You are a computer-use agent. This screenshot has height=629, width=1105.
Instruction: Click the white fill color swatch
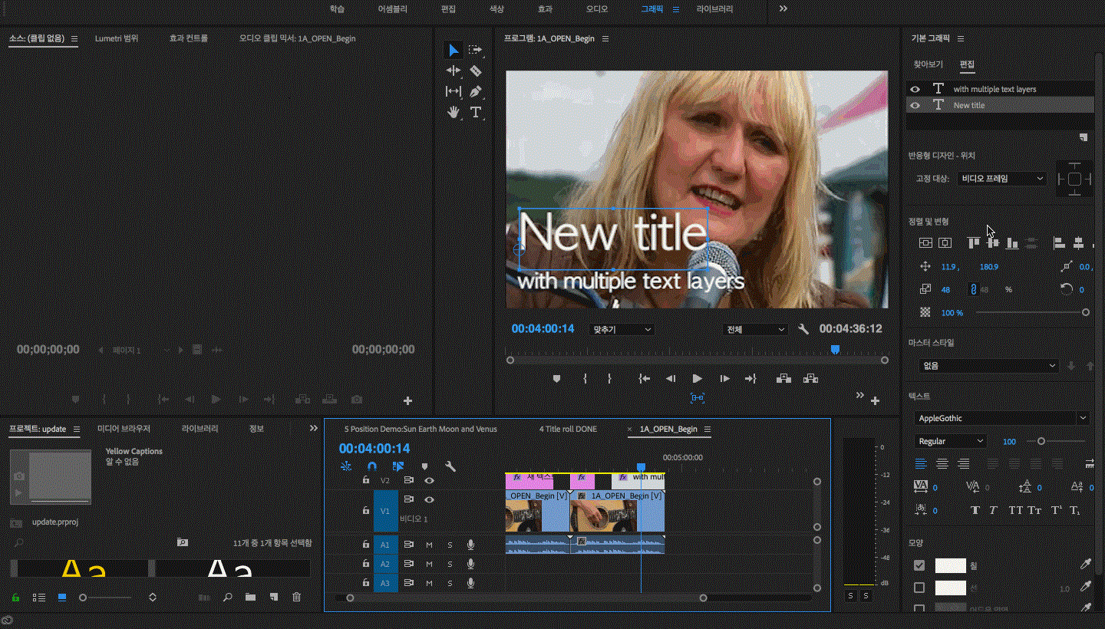950,565
